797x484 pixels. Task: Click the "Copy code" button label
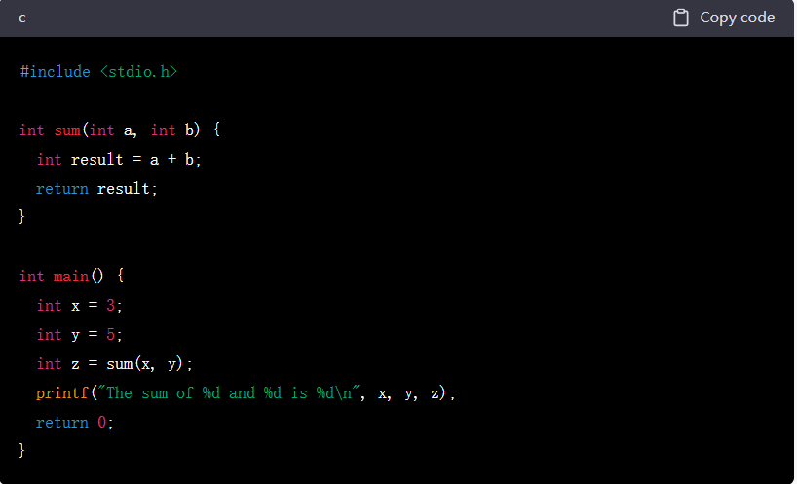[737, 18]
